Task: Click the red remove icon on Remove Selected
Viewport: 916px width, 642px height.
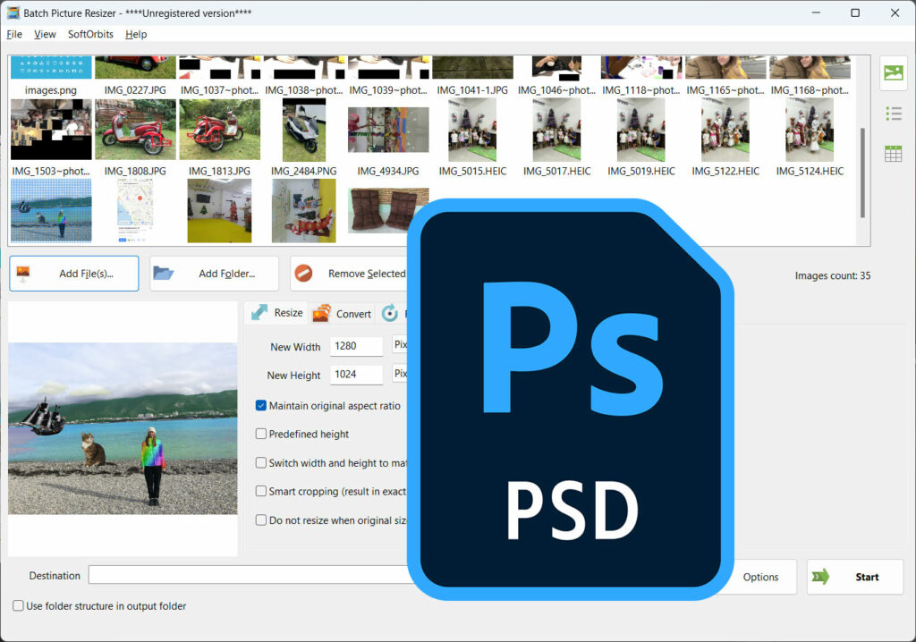Action: pyautogui.click(x=303, y=273)
